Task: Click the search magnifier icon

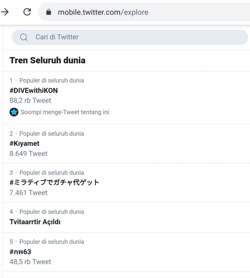Action: pyautogui.click(x=24, y=37)
